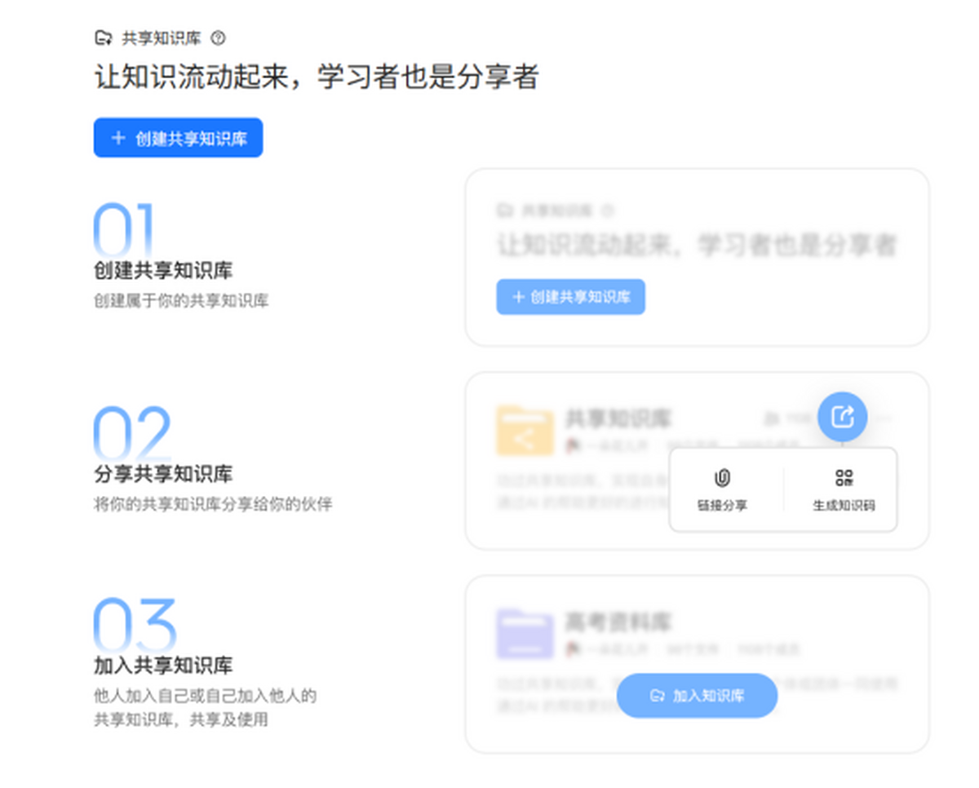Click the help question mark beside 共享知识库
Screen dimensions: 979x788
click(218, 38)
